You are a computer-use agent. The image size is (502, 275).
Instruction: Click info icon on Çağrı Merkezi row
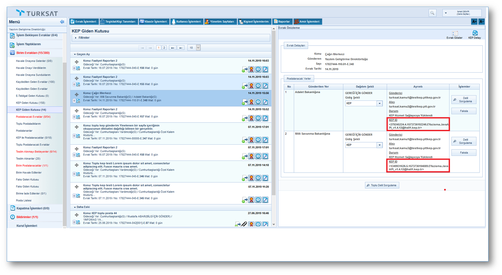(x=258, y=102)
